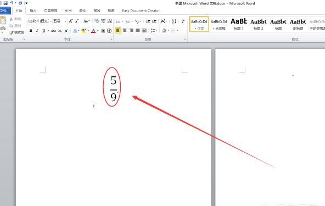Apply strikethrough with the abc icon
Image resolution: width=325 pixels, height=206 pixels.
53,31
